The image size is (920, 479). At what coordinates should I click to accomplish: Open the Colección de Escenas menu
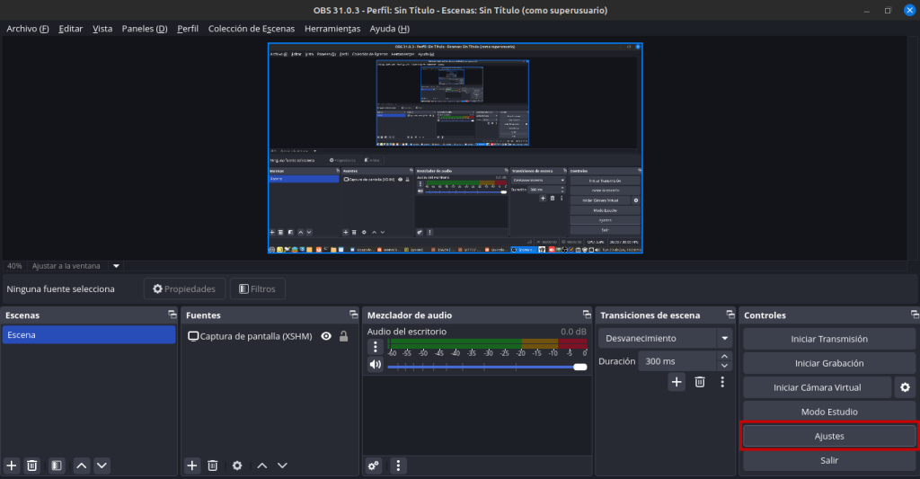tap(251, 29)
